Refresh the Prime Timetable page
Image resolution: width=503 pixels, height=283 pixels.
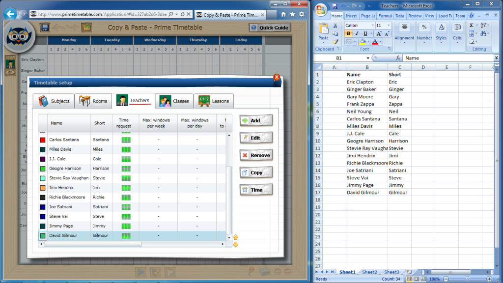183,14
